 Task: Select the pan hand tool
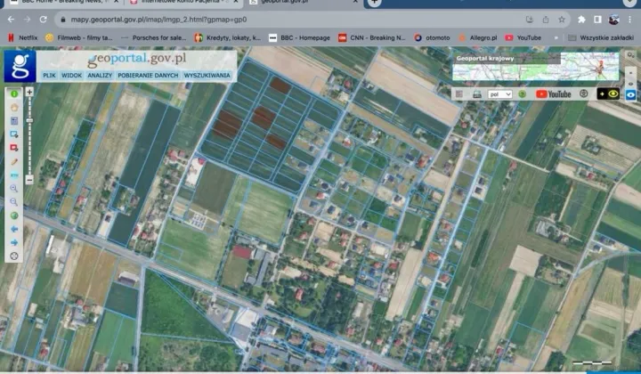[x=14, y=108]
